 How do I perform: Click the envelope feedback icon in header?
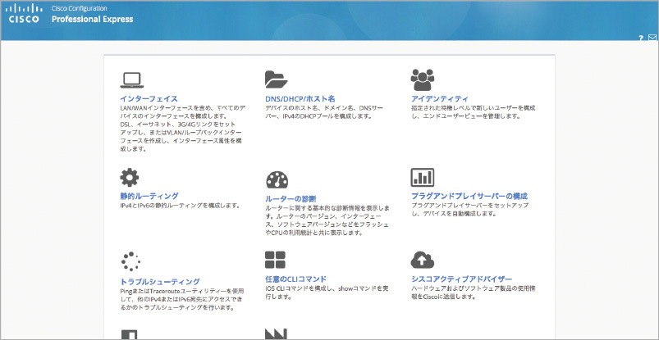pos(652,38)
